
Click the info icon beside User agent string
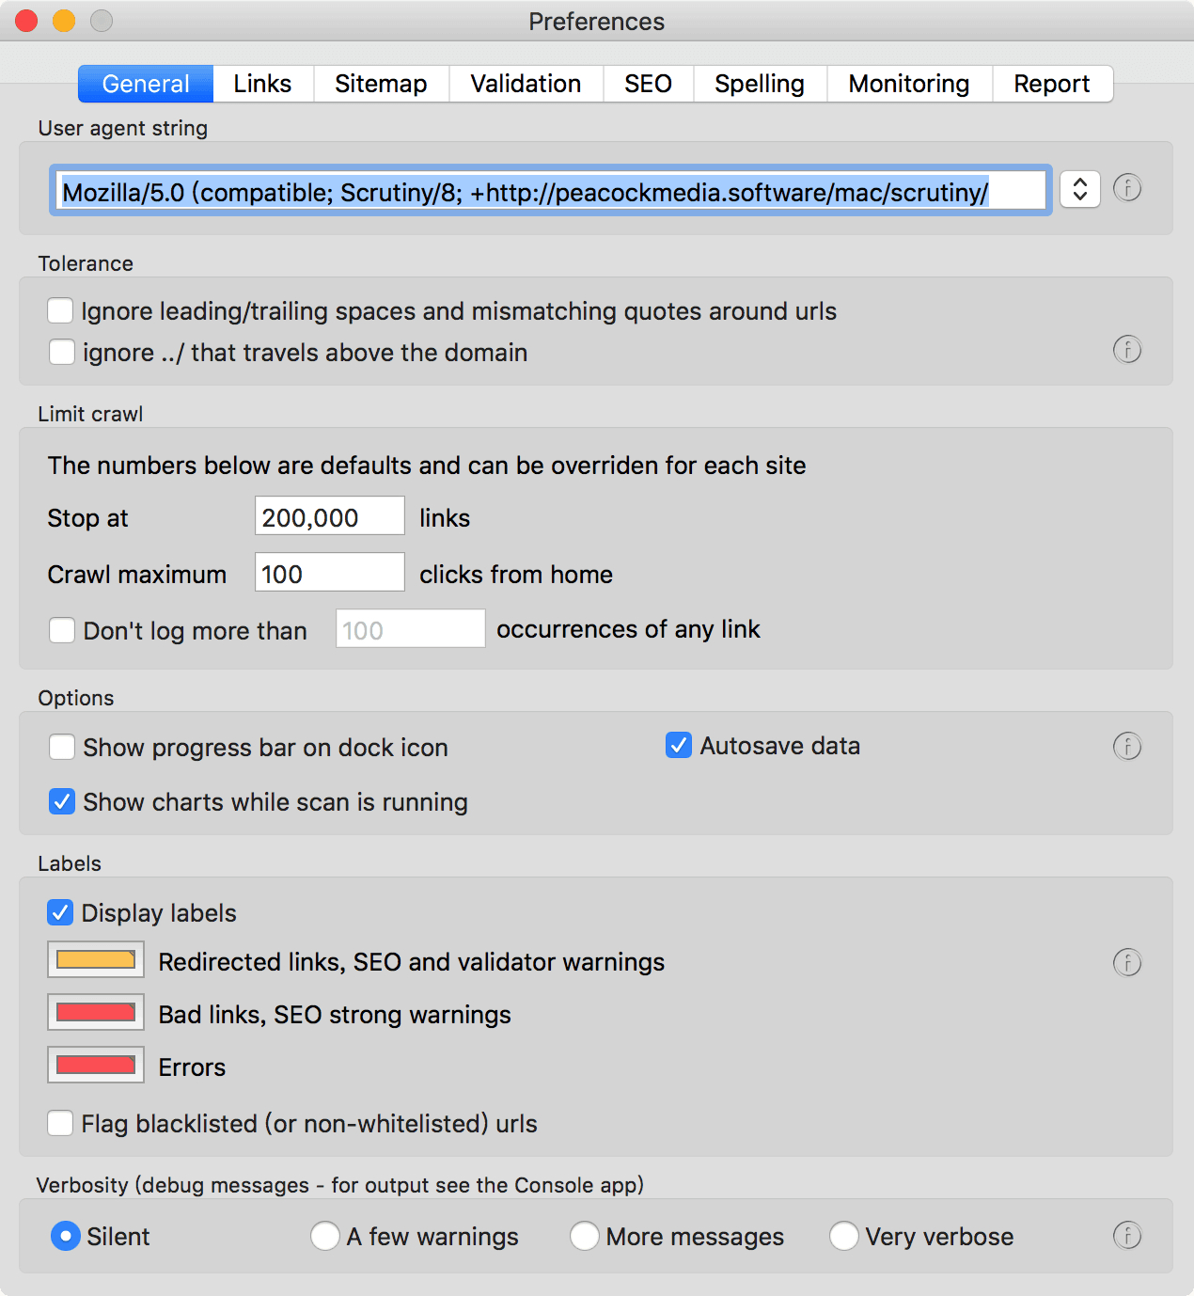point(1127,188)
